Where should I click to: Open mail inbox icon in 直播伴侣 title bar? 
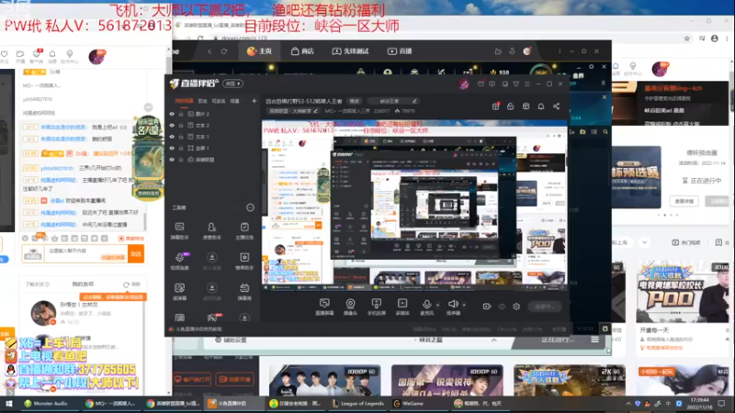[481, 84]
